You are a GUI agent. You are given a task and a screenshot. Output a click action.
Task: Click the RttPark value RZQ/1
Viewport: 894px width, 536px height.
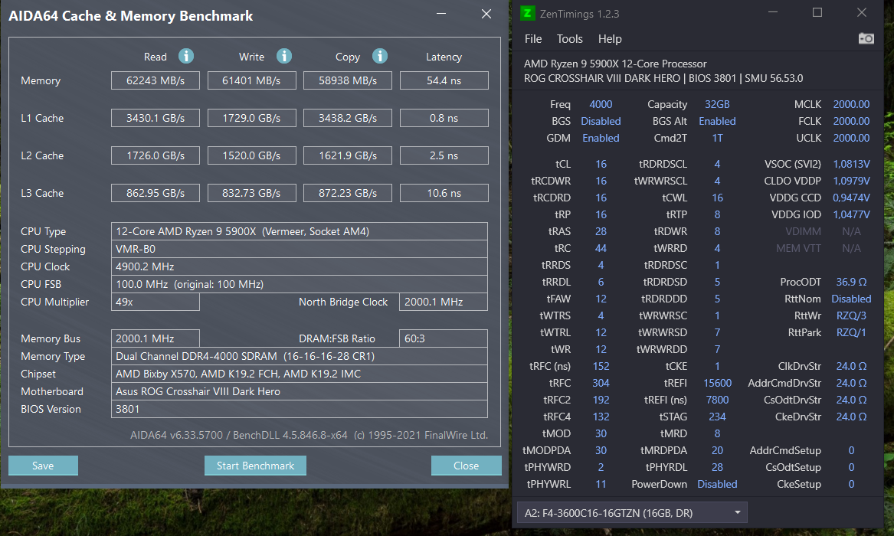click(x=850, y=332)
